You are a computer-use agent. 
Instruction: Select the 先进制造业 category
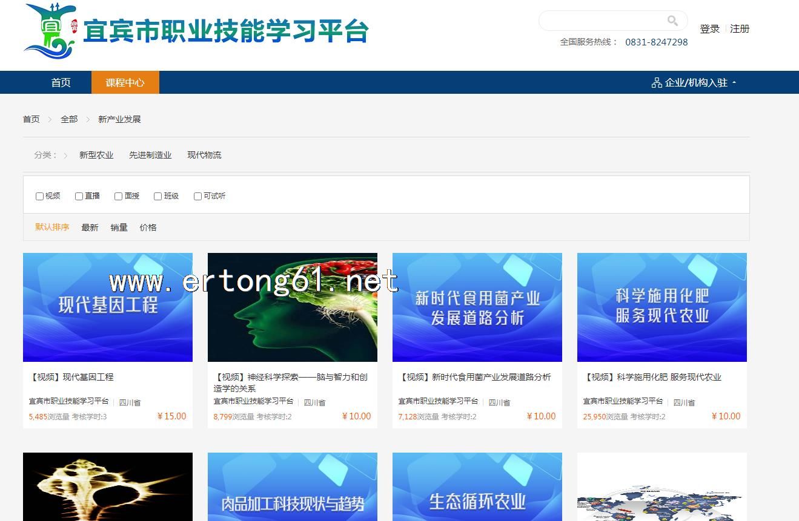click(x=150, y=155)
